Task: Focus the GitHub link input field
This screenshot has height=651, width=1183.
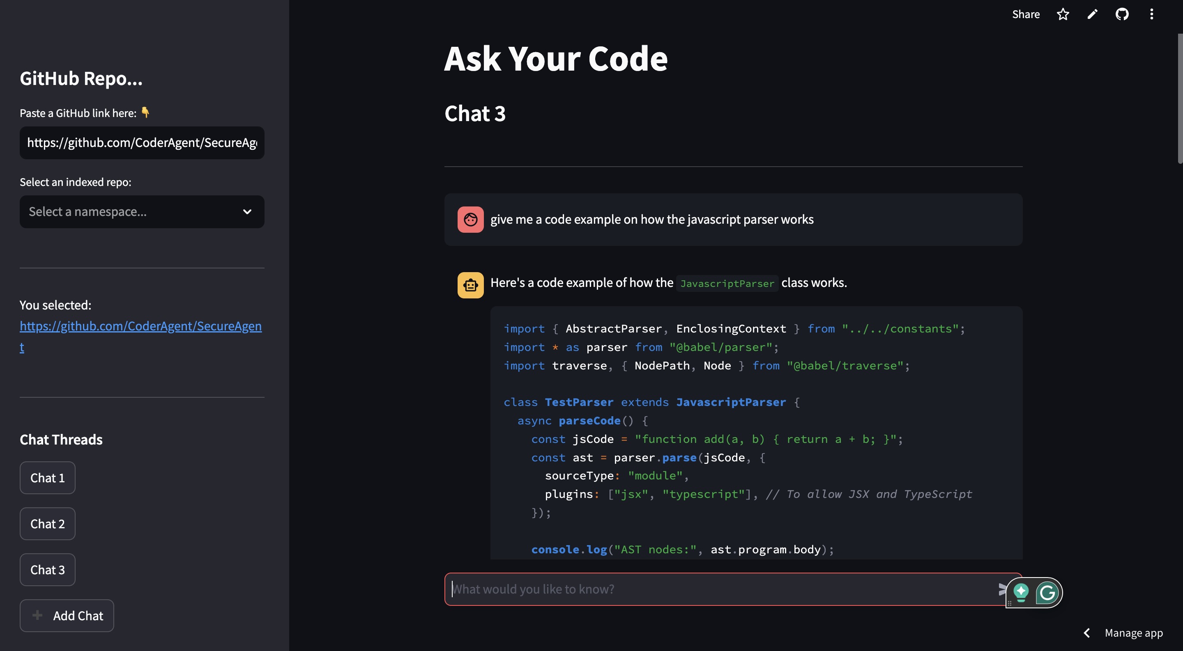Action: tap(142, 143)
